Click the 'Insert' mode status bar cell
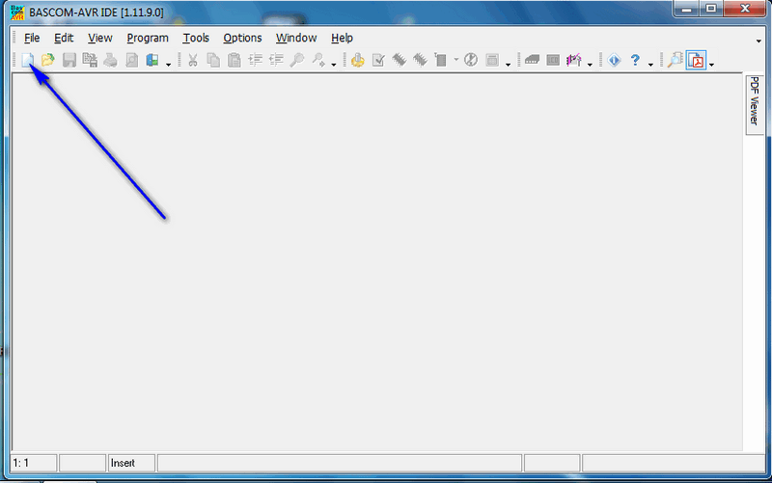The width and height of the screenshot is (772, 483). click(x=131, y=464)
